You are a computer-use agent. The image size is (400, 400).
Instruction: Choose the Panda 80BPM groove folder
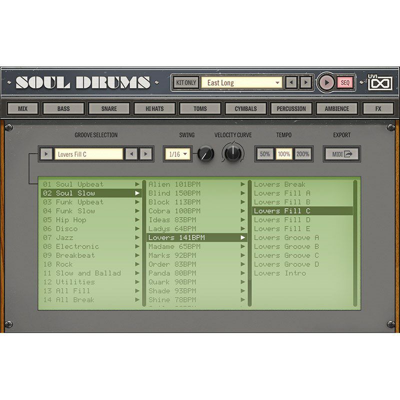196,273
